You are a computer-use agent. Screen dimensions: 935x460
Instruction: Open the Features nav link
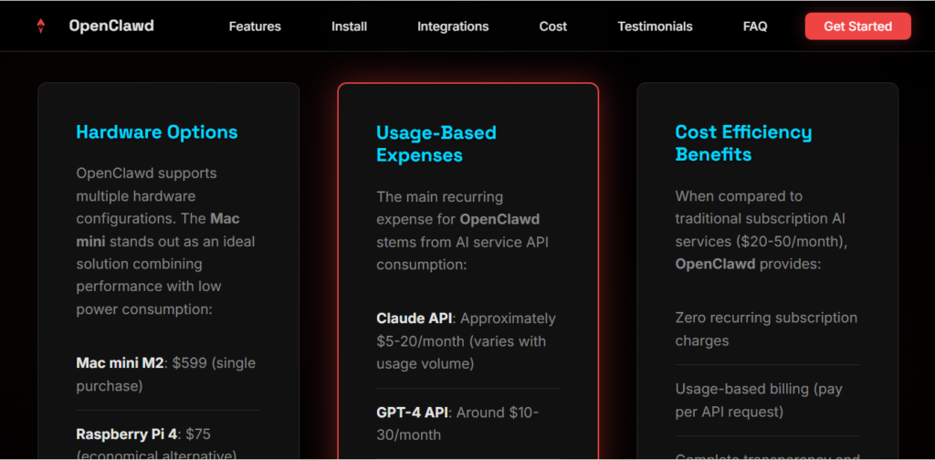[x=255, y=26]
